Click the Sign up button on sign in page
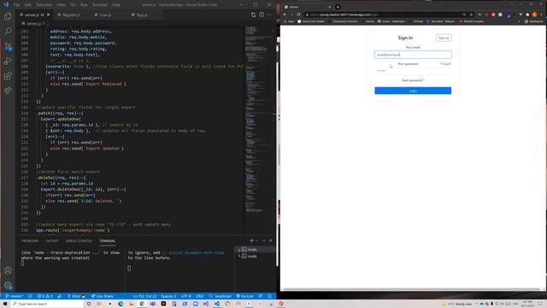 (x=444, y=38)
